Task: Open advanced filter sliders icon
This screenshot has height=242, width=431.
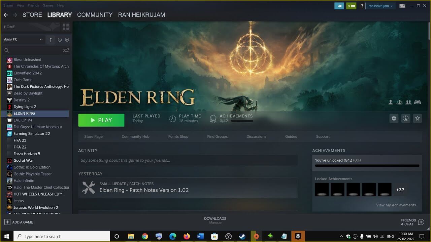Action: pyautogui.click(x=66, y=50)
